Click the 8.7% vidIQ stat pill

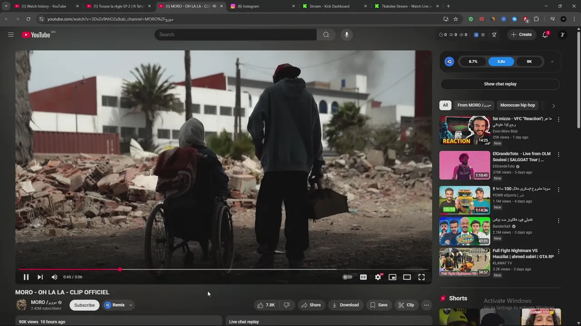click(473, 62)
